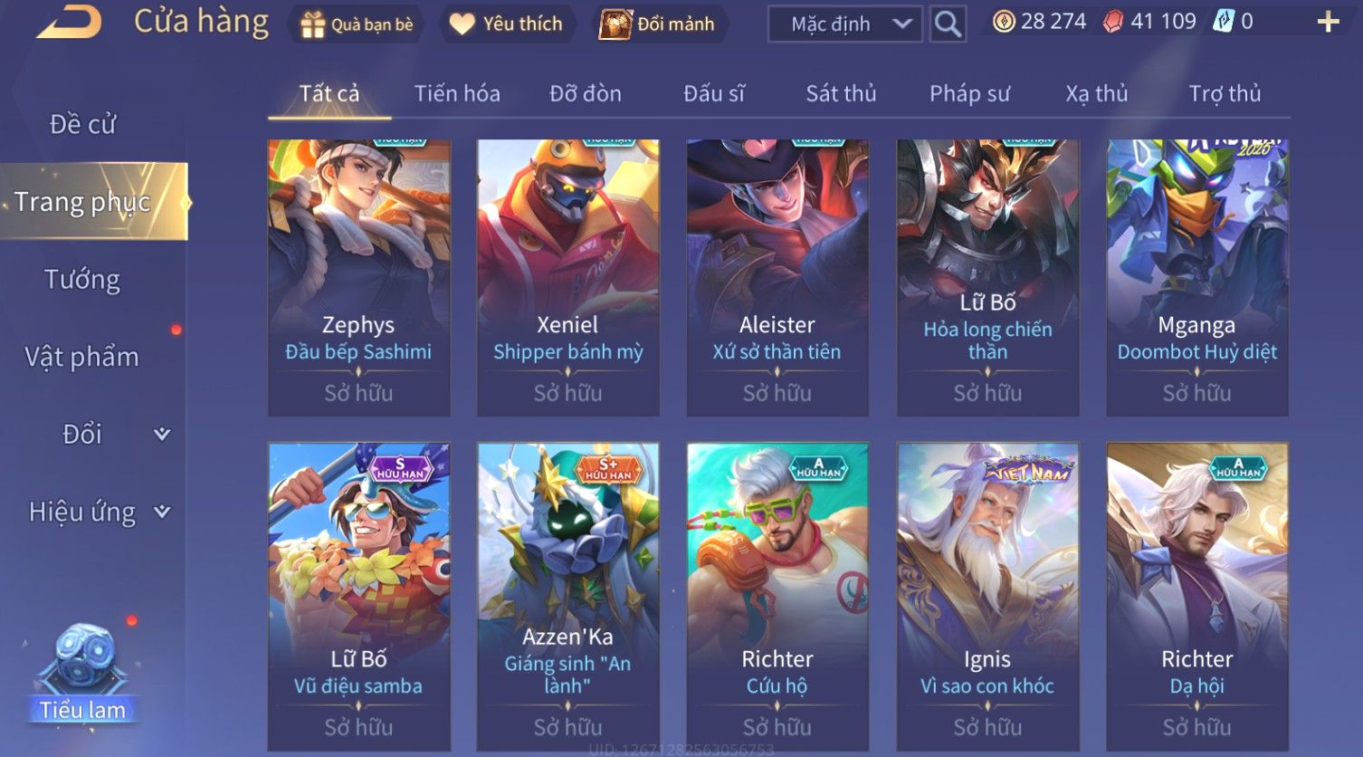The width and height of the screenshot is (1363, 757).
Task: Open the search magnifier icon
Action: coord(948,24)
